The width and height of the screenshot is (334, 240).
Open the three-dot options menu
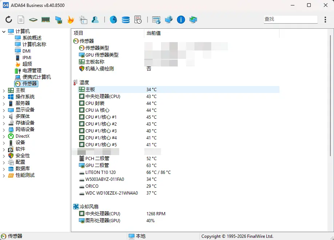(325, 20)
